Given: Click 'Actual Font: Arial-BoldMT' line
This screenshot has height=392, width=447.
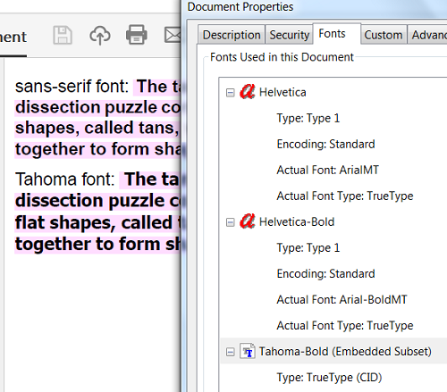Looking at the screenshot, I should point(342,299).
